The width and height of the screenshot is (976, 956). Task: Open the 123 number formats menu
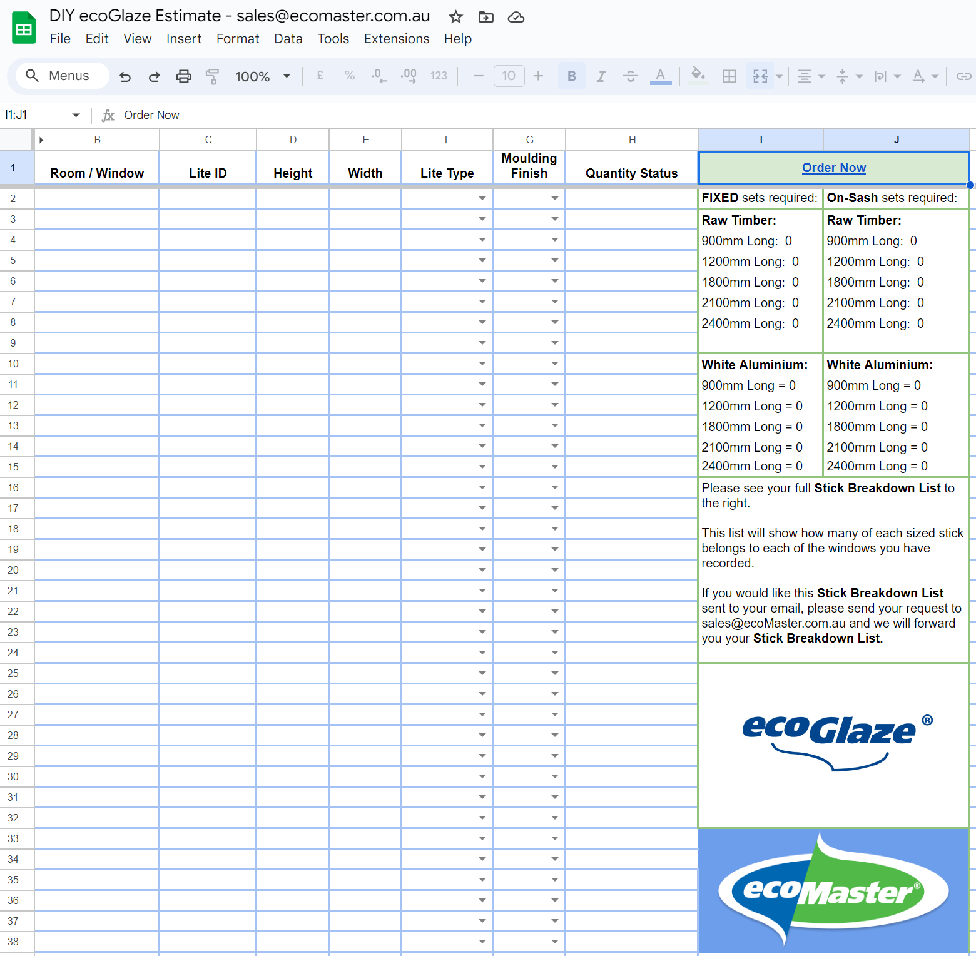(x=439, y=76)
